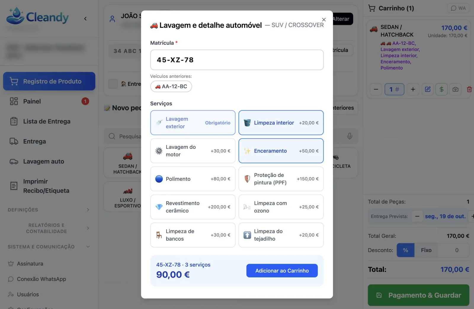The image size is (474, 309).
Task: Open the seg., 19 de out. delivery date
Action: pos(445,216)
